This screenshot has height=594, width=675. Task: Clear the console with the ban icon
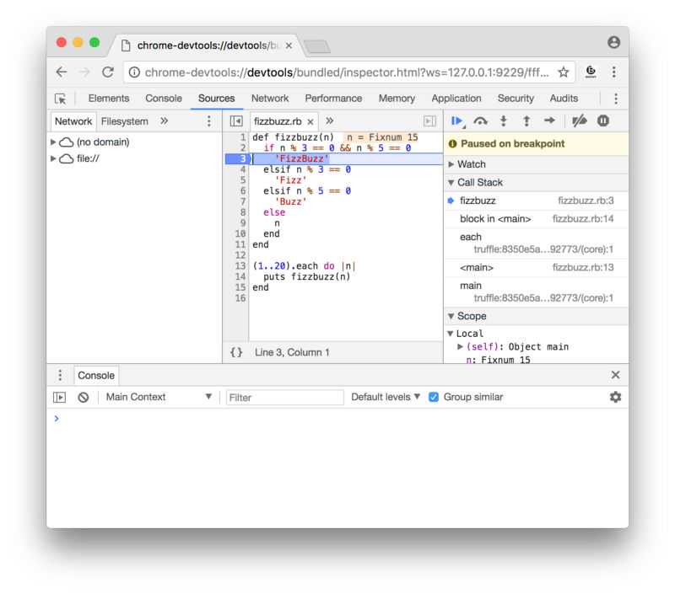click(83, 397)
